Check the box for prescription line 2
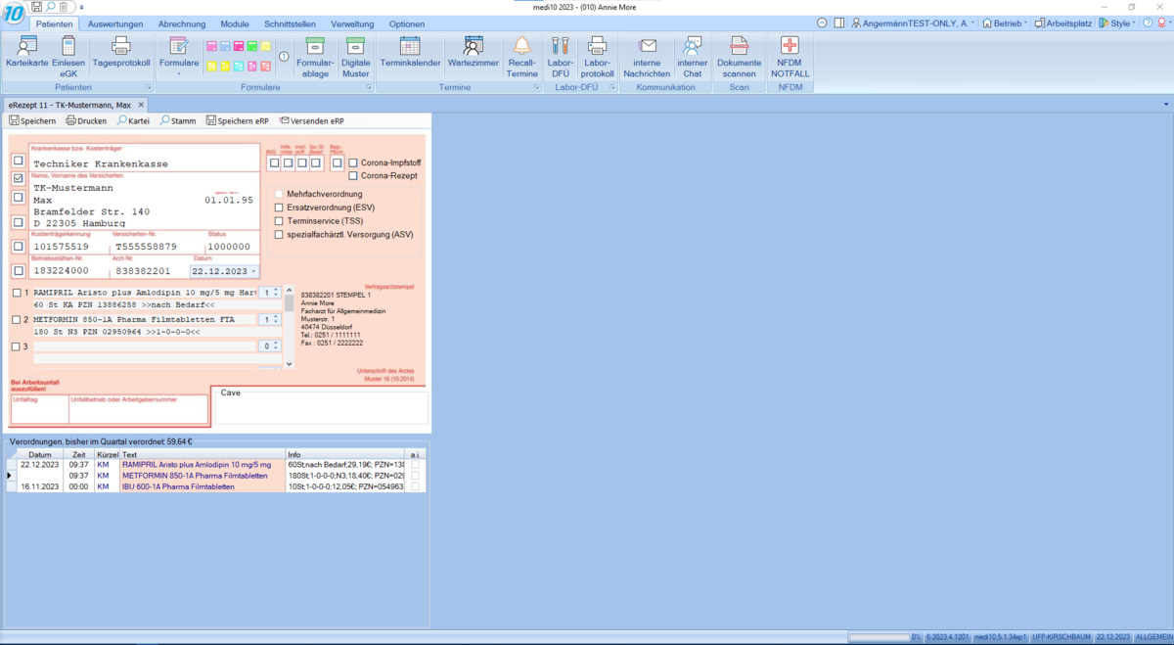Viewport: 1174px width, 645px height. (x=17, y=320)
